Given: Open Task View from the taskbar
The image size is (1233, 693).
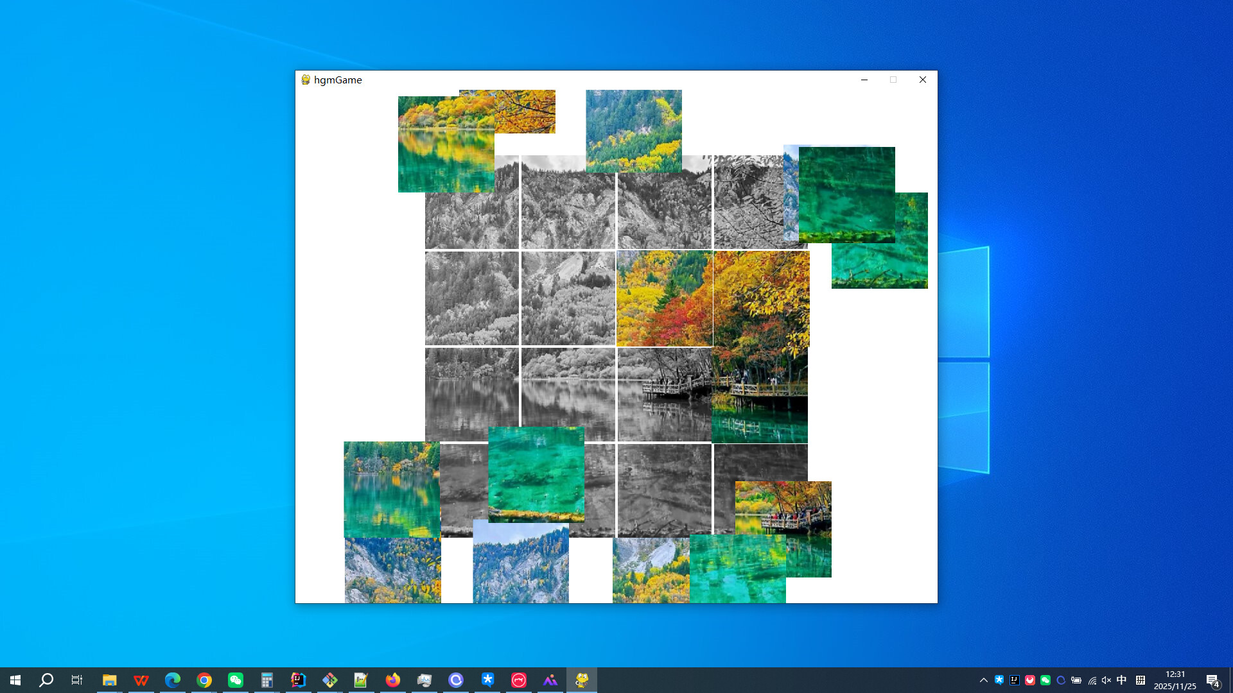Looking at the screenshot, I should 76,680.
